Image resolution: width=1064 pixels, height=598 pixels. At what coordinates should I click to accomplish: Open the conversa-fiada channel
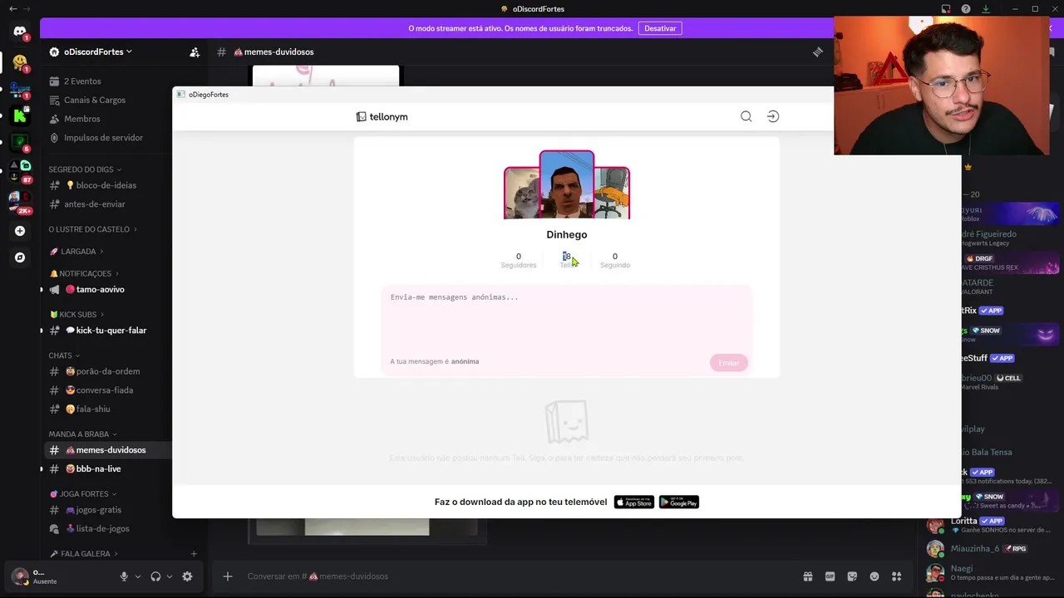(106, 390)
